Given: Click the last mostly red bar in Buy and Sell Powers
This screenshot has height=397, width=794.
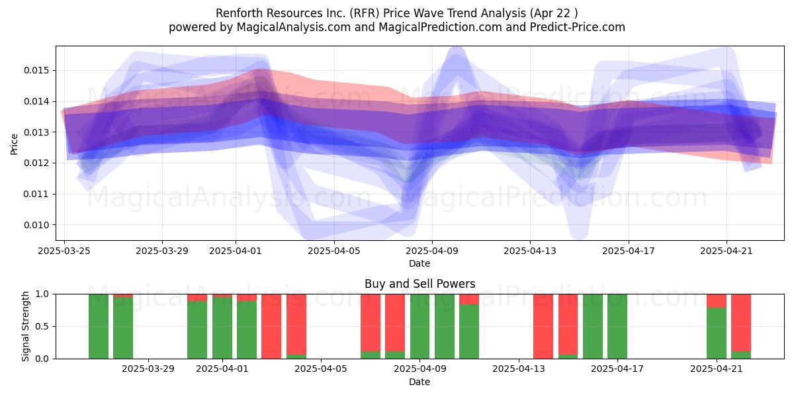Looking at the screenshot, I should (741, 326).
